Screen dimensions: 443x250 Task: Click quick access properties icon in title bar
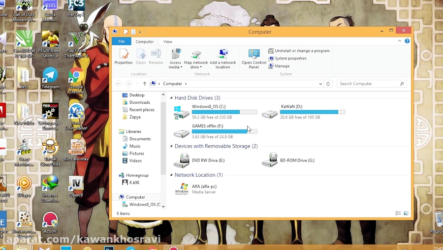pyautogui.click(x=126, y=31)
